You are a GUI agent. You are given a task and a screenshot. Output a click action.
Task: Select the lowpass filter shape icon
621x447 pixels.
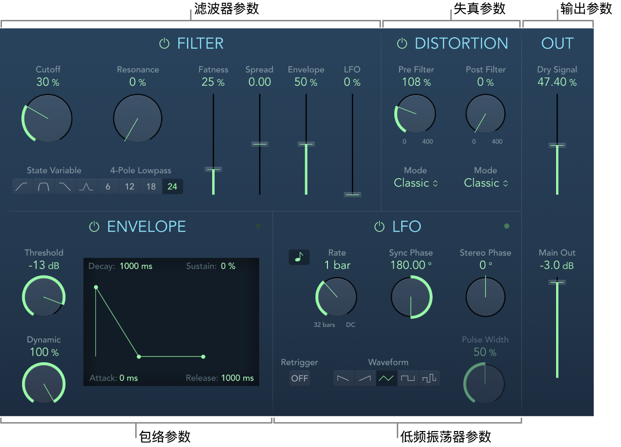65,186
